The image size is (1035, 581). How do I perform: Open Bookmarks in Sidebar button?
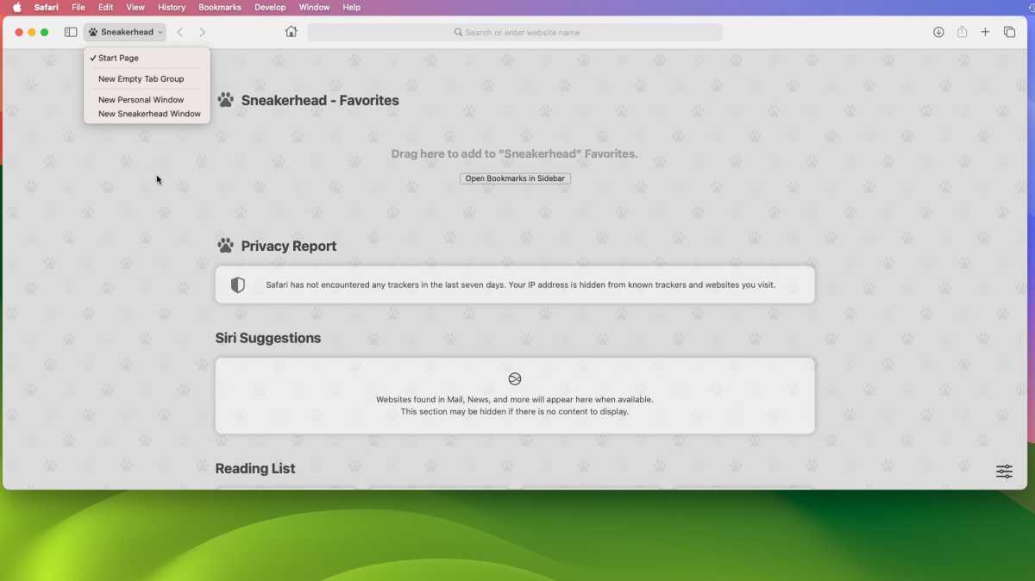click(x=515, y=178)
